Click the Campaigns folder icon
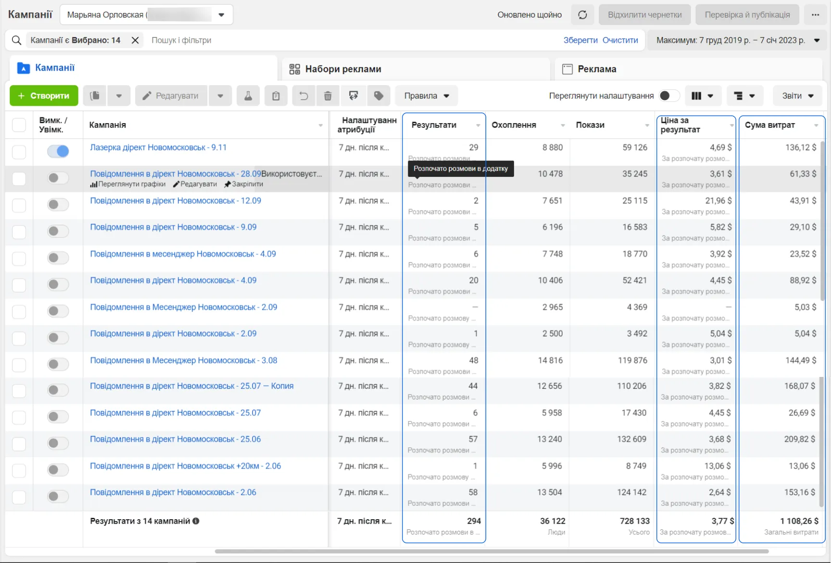Viewport: 831px width, 563px height. pos(24,68)
